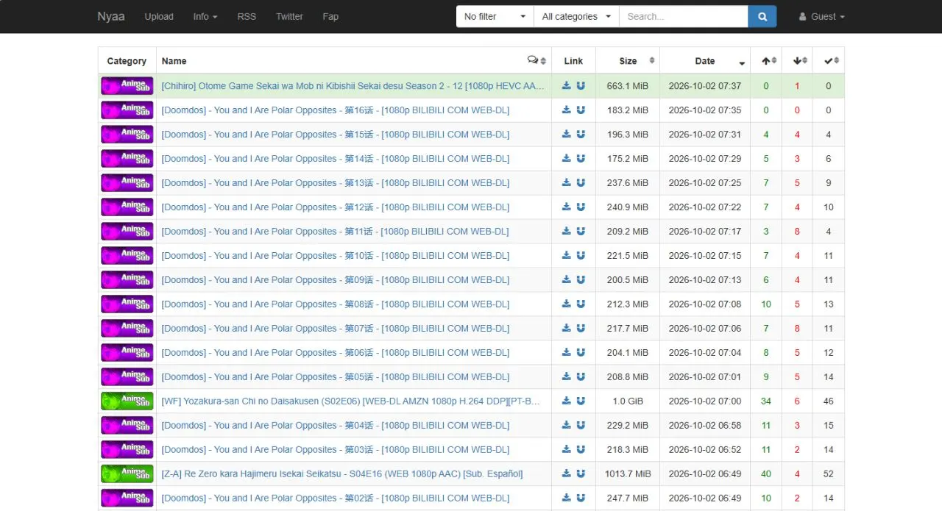
Task: Select the date 2026-10-02 07:00
Action: click(705, 401)
